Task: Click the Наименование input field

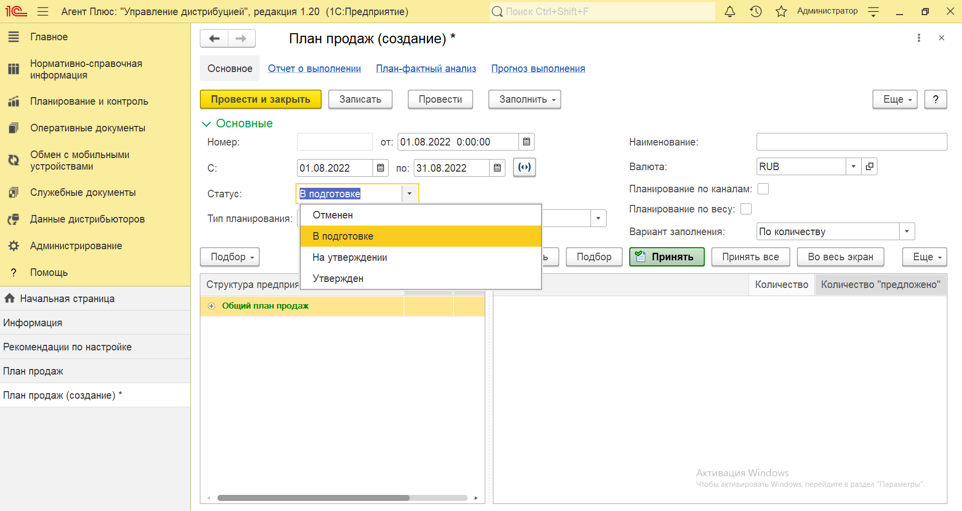Action: [x=851, y=142]
